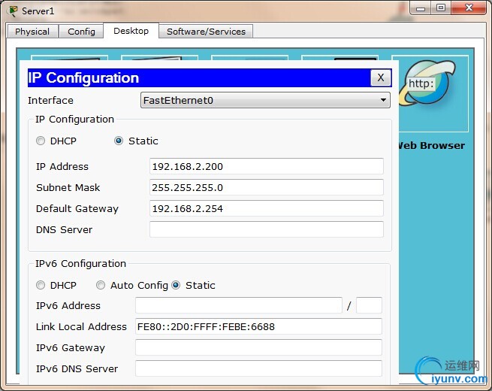Maximize the Server1 window

pos(440,8)
